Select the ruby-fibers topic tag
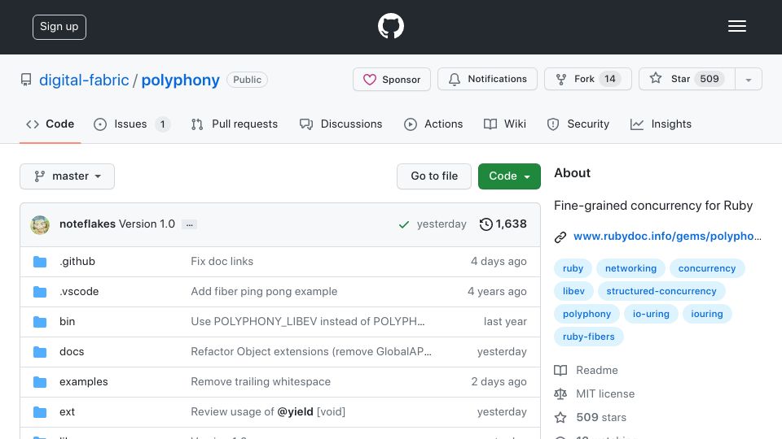 588,337
